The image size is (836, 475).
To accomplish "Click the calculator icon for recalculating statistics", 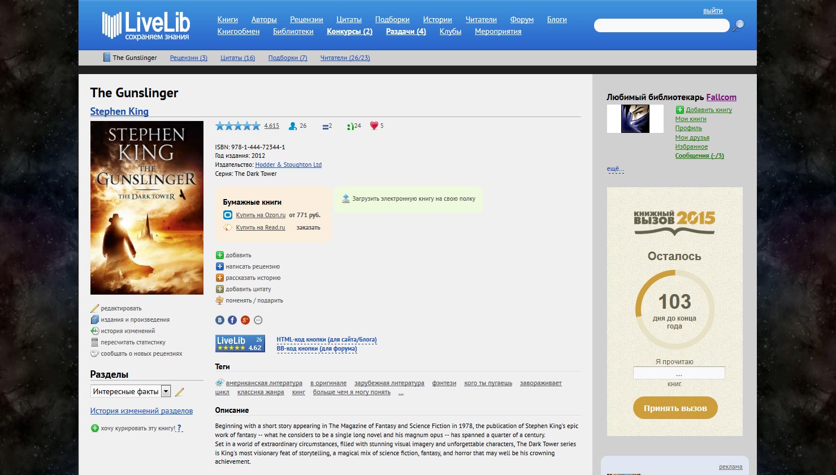I will (95, 342).
